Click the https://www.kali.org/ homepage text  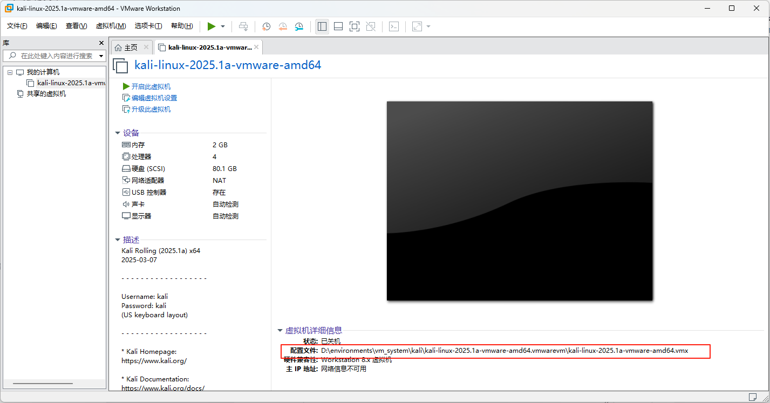tap(154, 360)
